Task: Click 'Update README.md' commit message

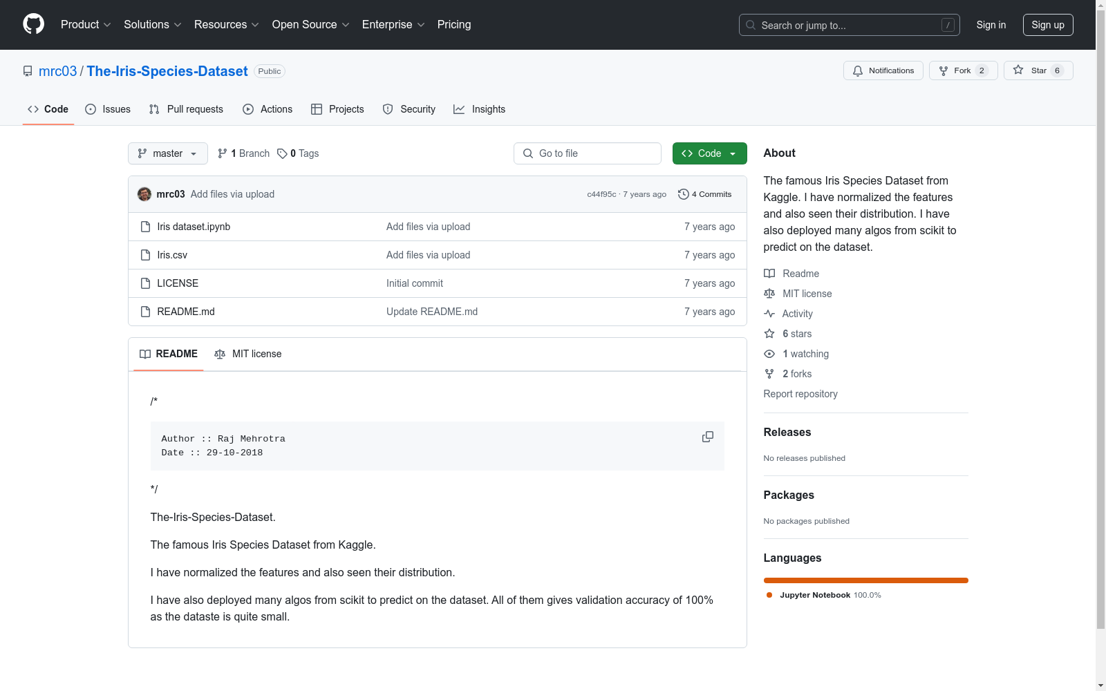Action: (432, 312)
